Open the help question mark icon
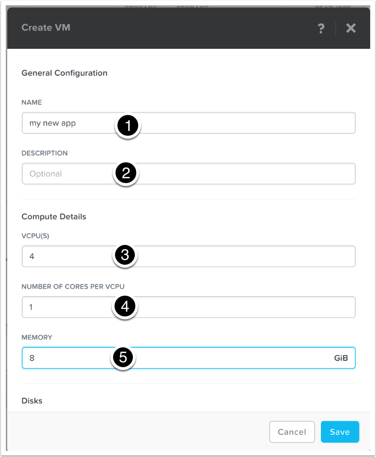The width and height of the screenshot is (376, 457). point(321,29)
